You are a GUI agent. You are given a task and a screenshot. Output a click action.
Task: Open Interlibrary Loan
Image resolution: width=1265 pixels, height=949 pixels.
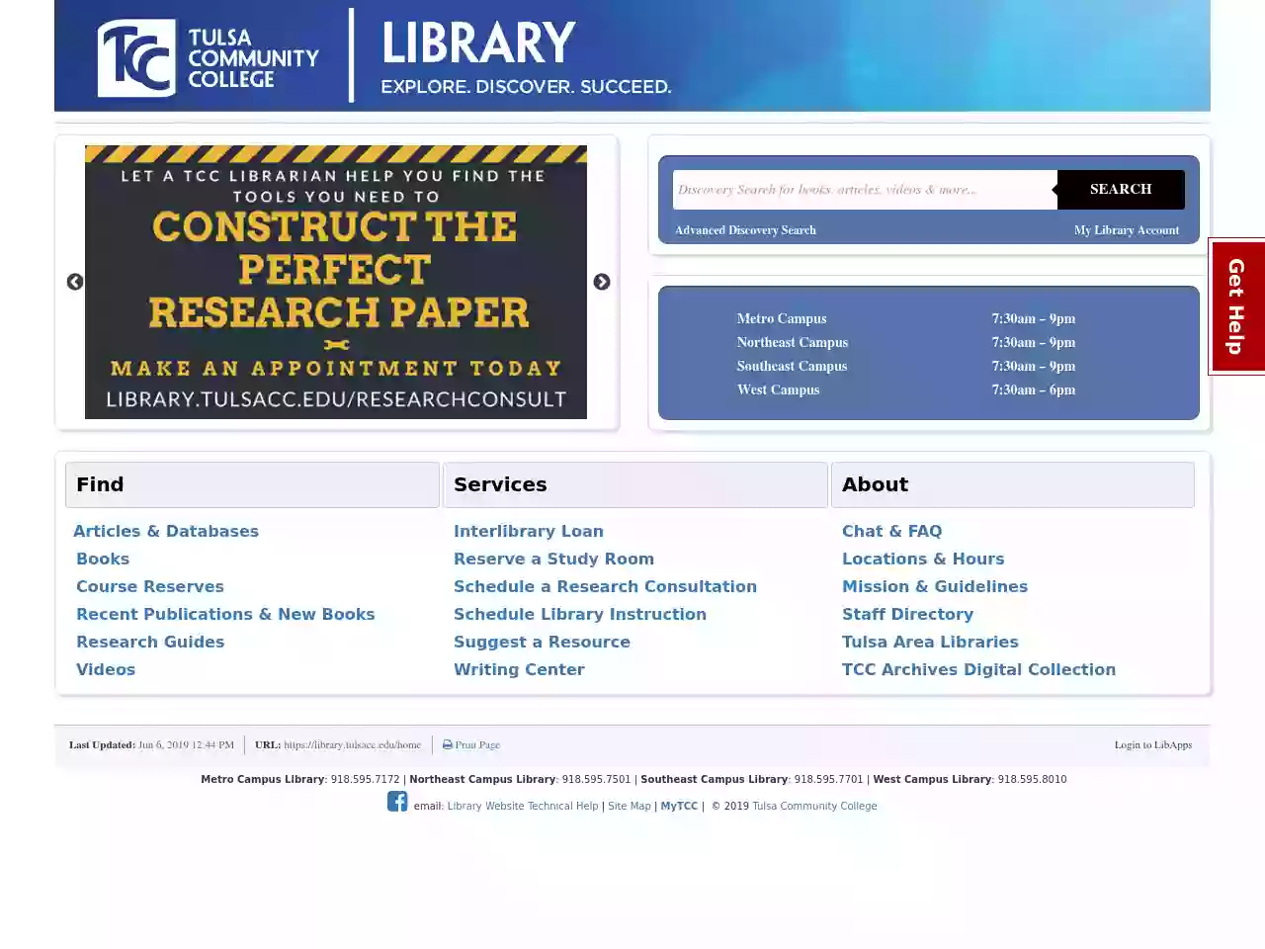(x=529, y=531)
